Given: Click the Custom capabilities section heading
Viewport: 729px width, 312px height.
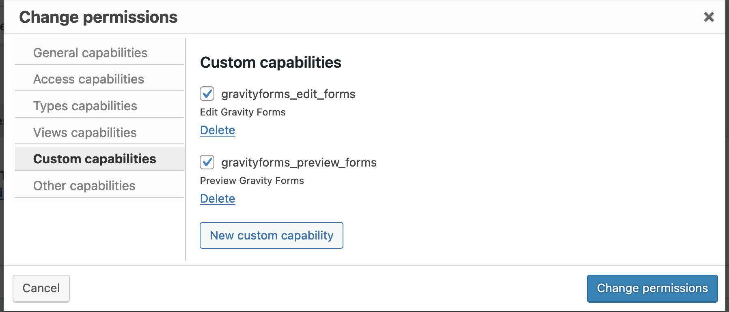Looking at the screenshot, I should tap(271, 62).
